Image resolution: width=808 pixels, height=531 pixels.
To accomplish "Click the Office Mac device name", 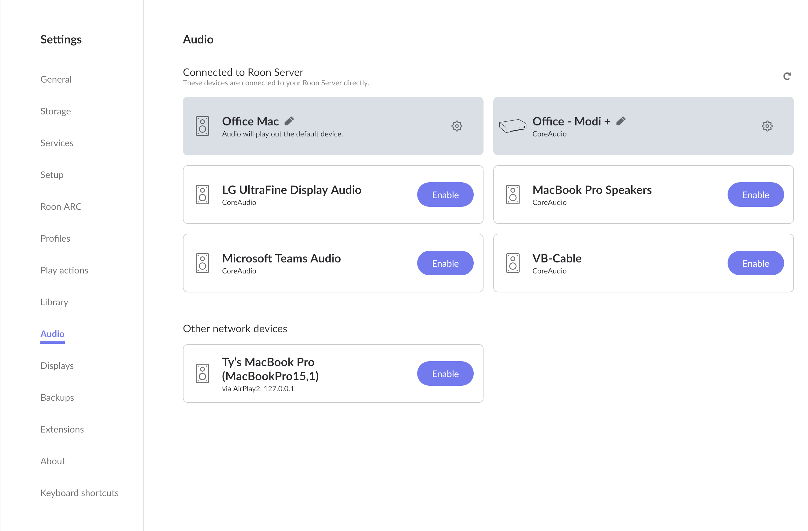I will click(x=250, y=121).
